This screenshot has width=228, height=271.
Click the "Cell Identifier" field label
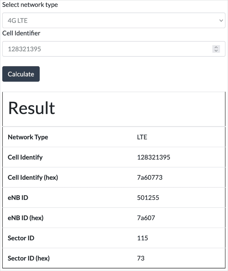21,33
